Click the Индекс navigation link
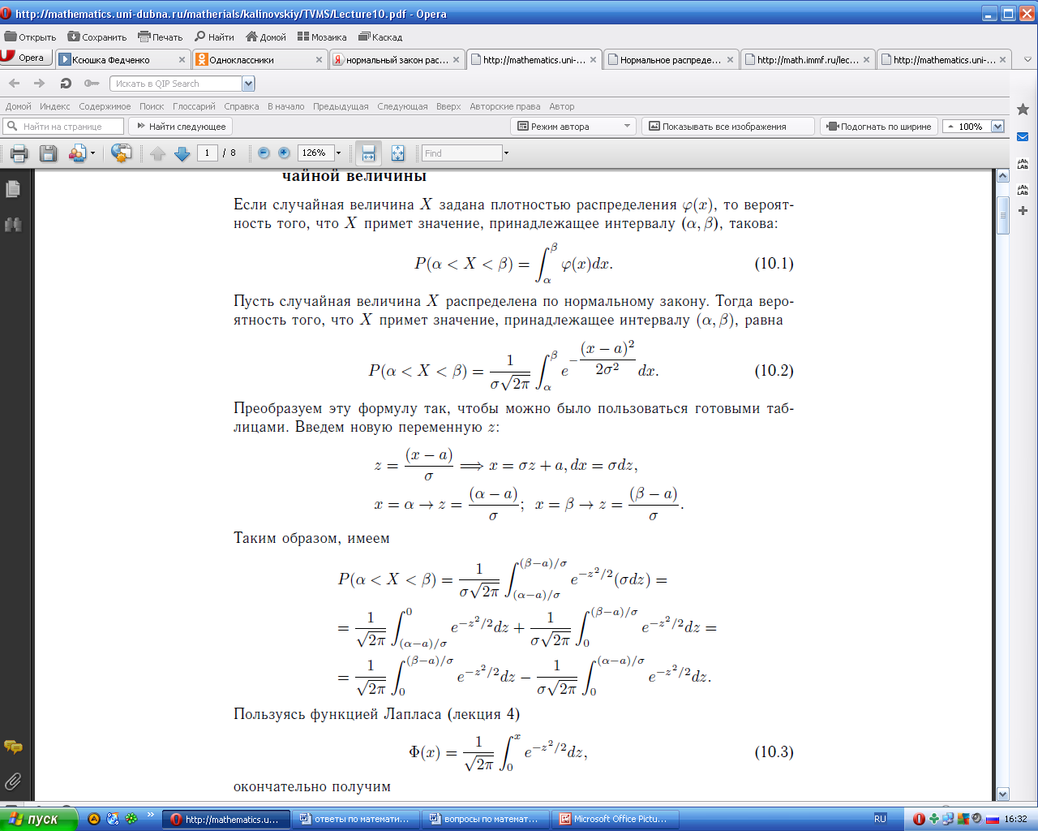This screenshot has height=831, width=1038. pyautogui.click(x=55, y=106)
